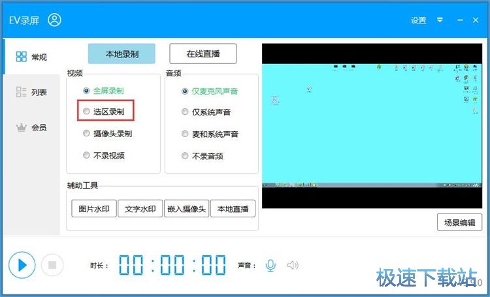Click the 嵌入摄像头 button
Screen dimensions: 490x297
pos(187,209)
